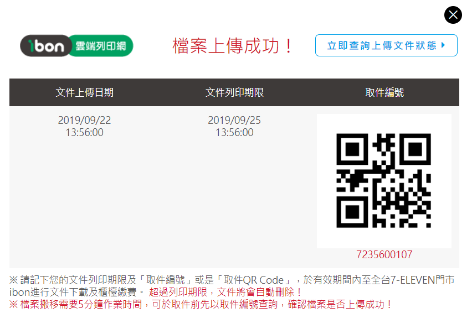The width and height of the screenshot is (472, 334).
Task: Click upload date 2019/09/22 text
Action: pos(85,120)
